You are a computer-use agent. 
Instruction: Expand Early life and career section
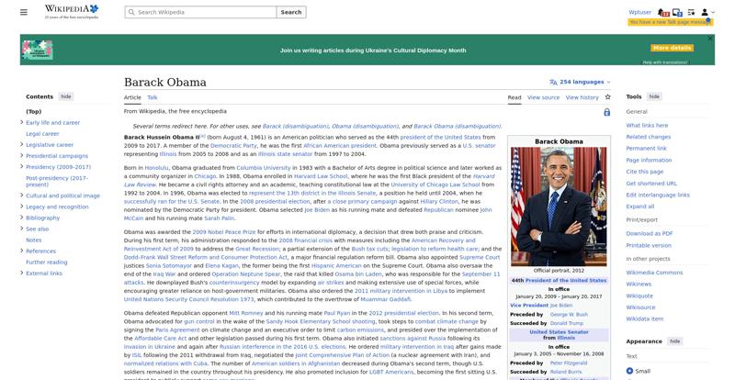point(22,122)
